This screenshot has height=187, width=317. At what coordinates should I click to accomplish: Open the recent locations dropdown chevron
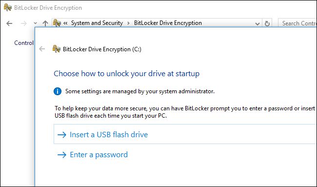[36, 23]
